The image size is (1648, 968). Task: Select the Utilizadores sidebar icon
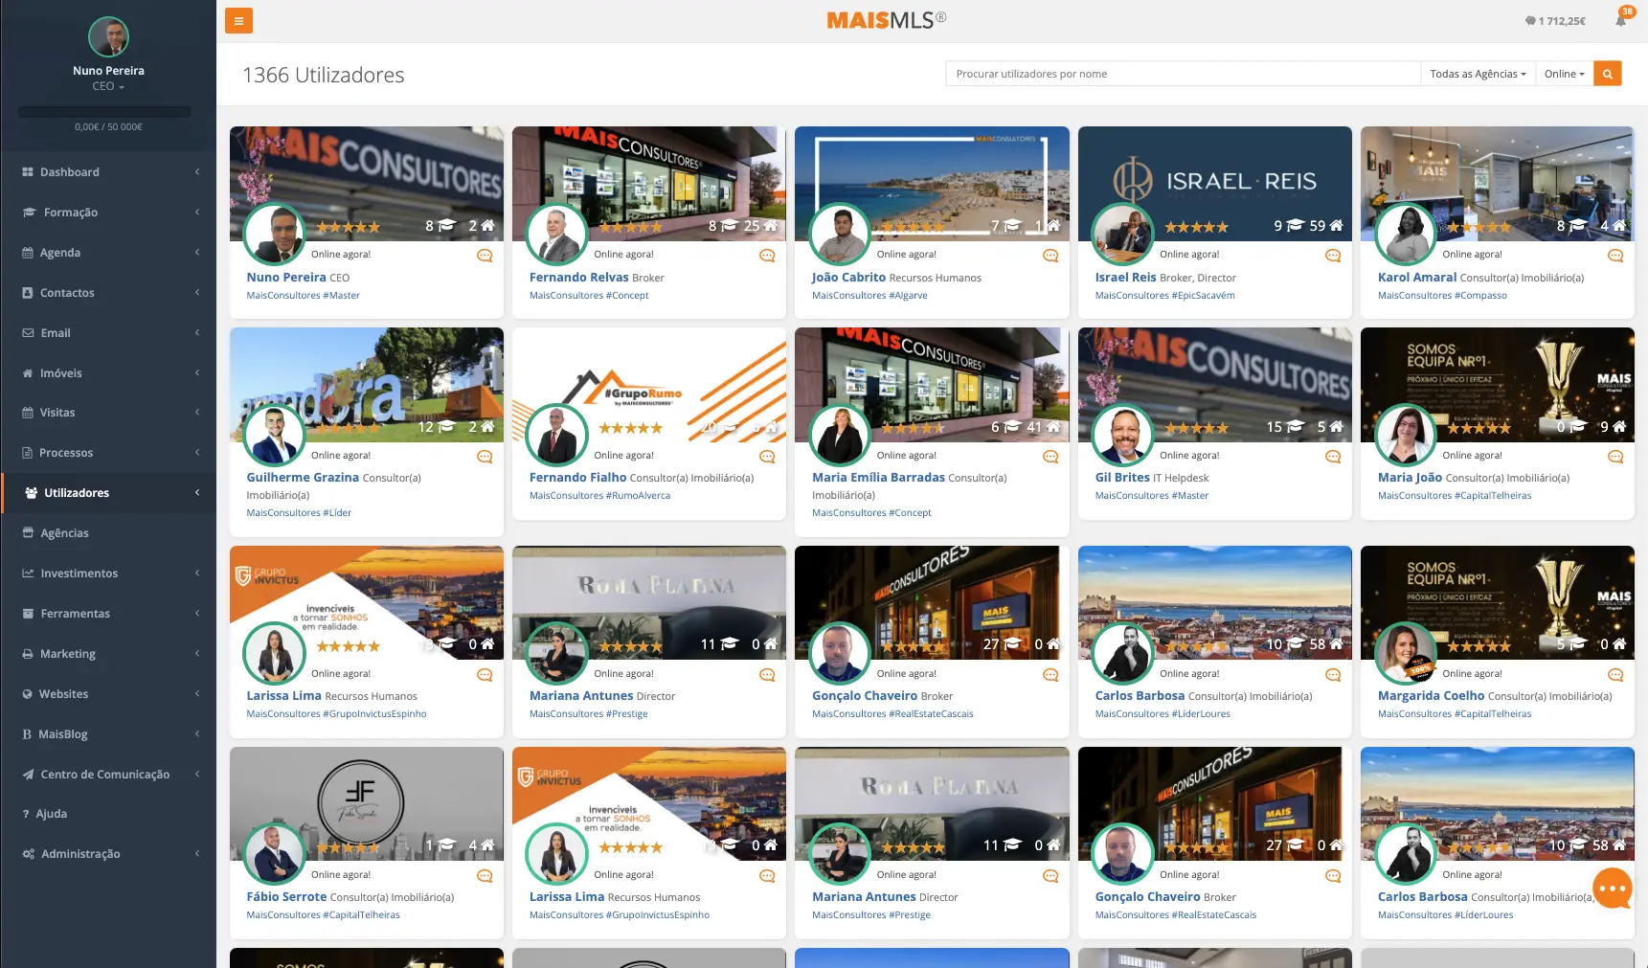click(29, 492)
